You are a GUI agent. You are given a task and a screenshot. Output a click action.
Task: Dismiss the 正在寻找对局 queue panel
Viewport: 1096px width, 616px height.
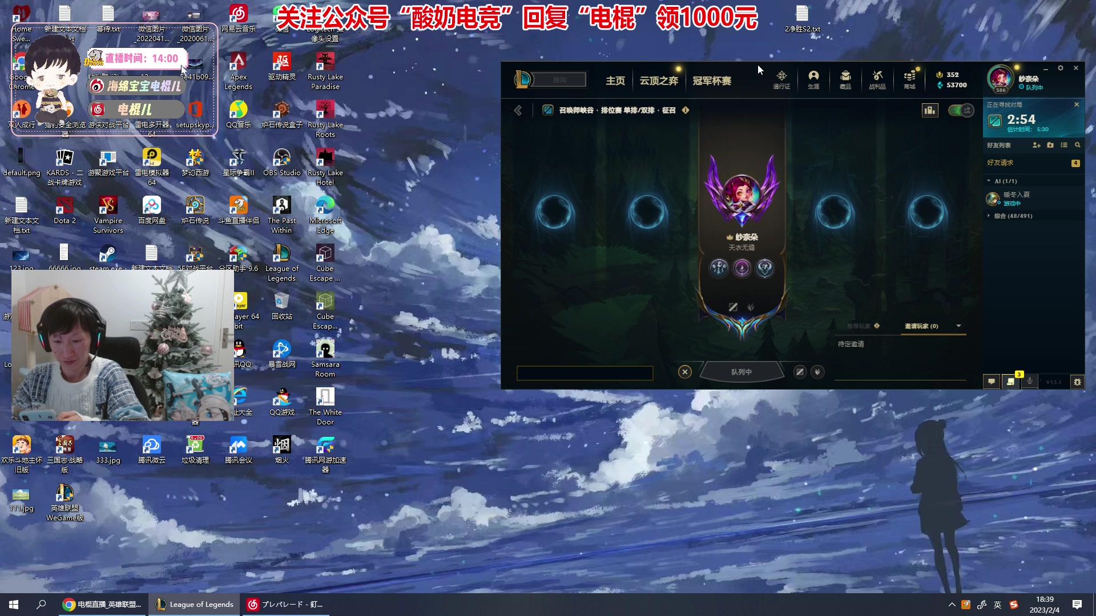click(x=1077, y=104)
